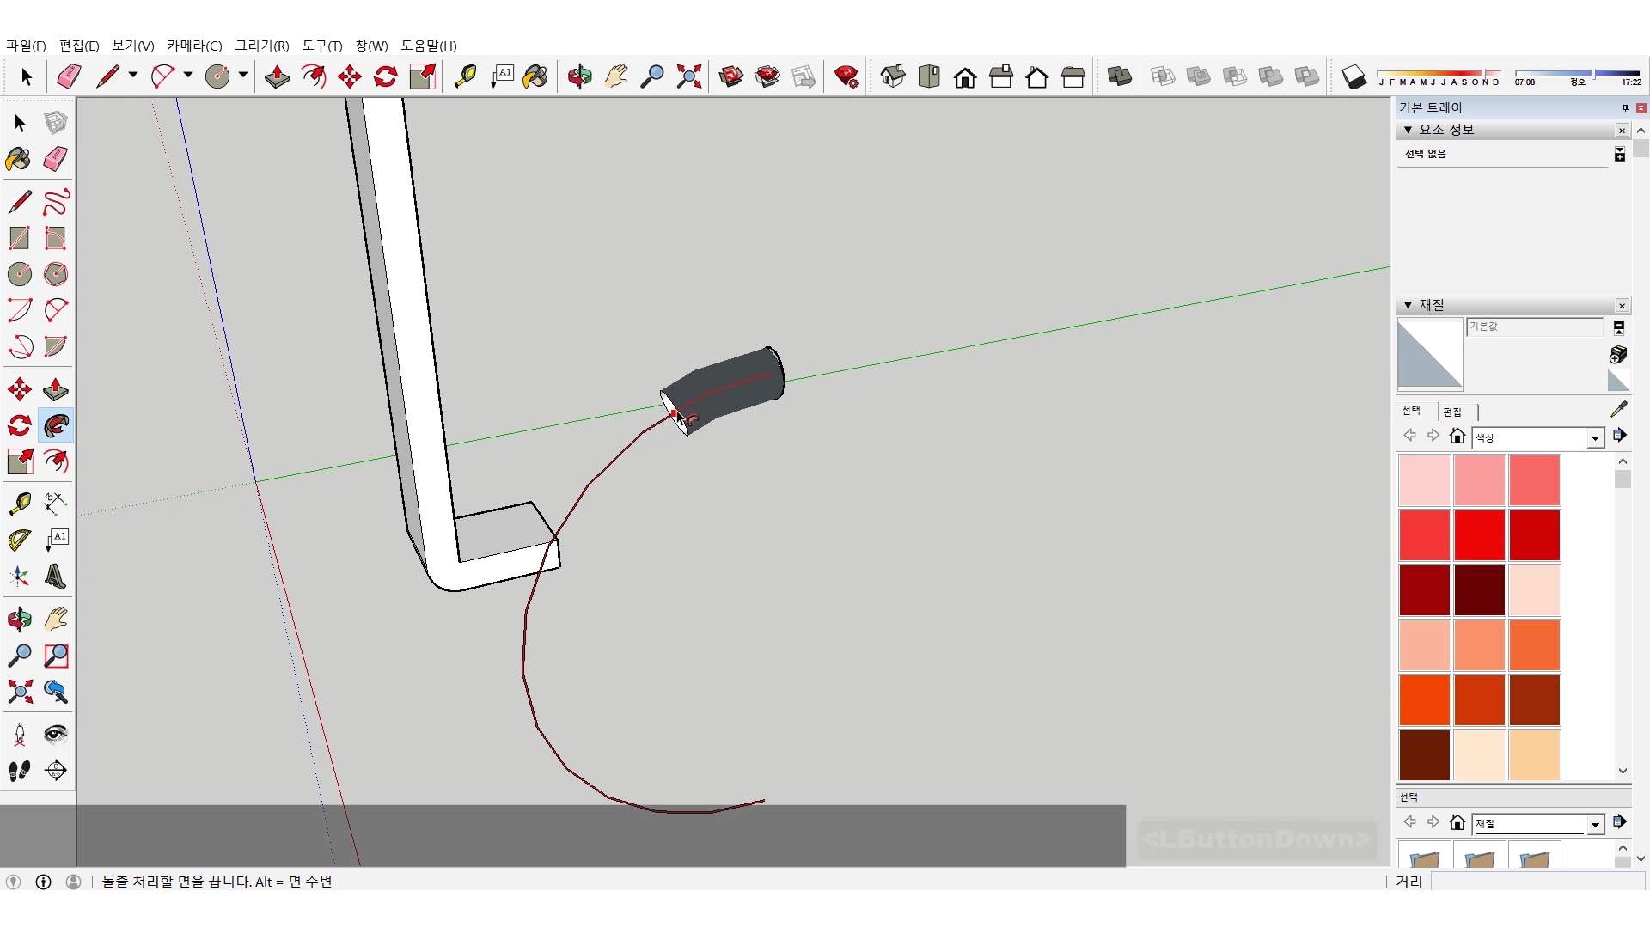Select the Offset tool in left toolbar
This screenshot has height=928, width=1650.
pyautogui.click(x=56, y=461)
